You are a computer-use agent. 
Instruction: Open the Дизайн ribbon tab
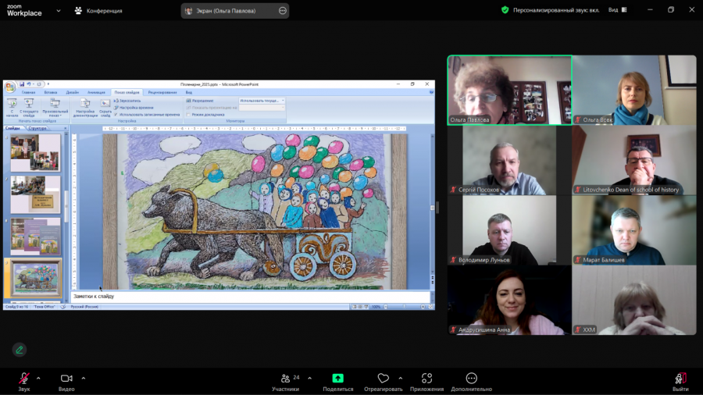72,92
